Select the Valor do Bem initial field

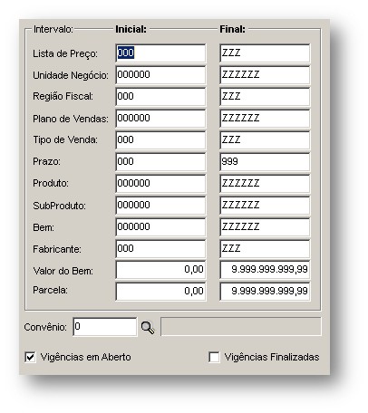click(160, 270)
